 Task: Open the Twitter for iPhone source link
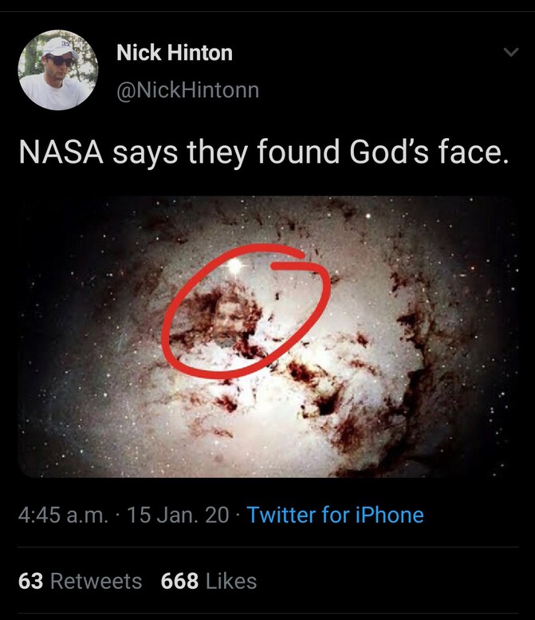(335, 515)
